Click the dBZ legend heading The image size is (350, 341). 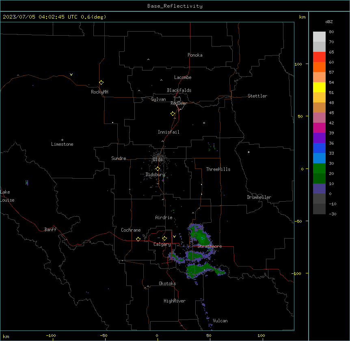pos(329,21)
